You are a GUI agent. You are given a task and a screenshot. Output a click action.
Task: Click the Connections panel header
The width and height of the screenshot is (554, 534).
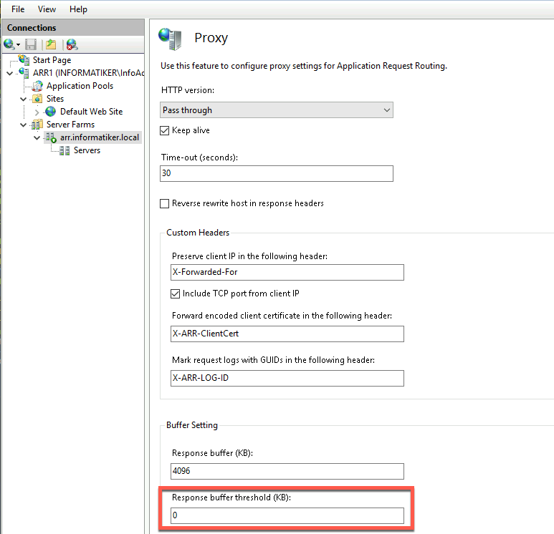[73, 27]
